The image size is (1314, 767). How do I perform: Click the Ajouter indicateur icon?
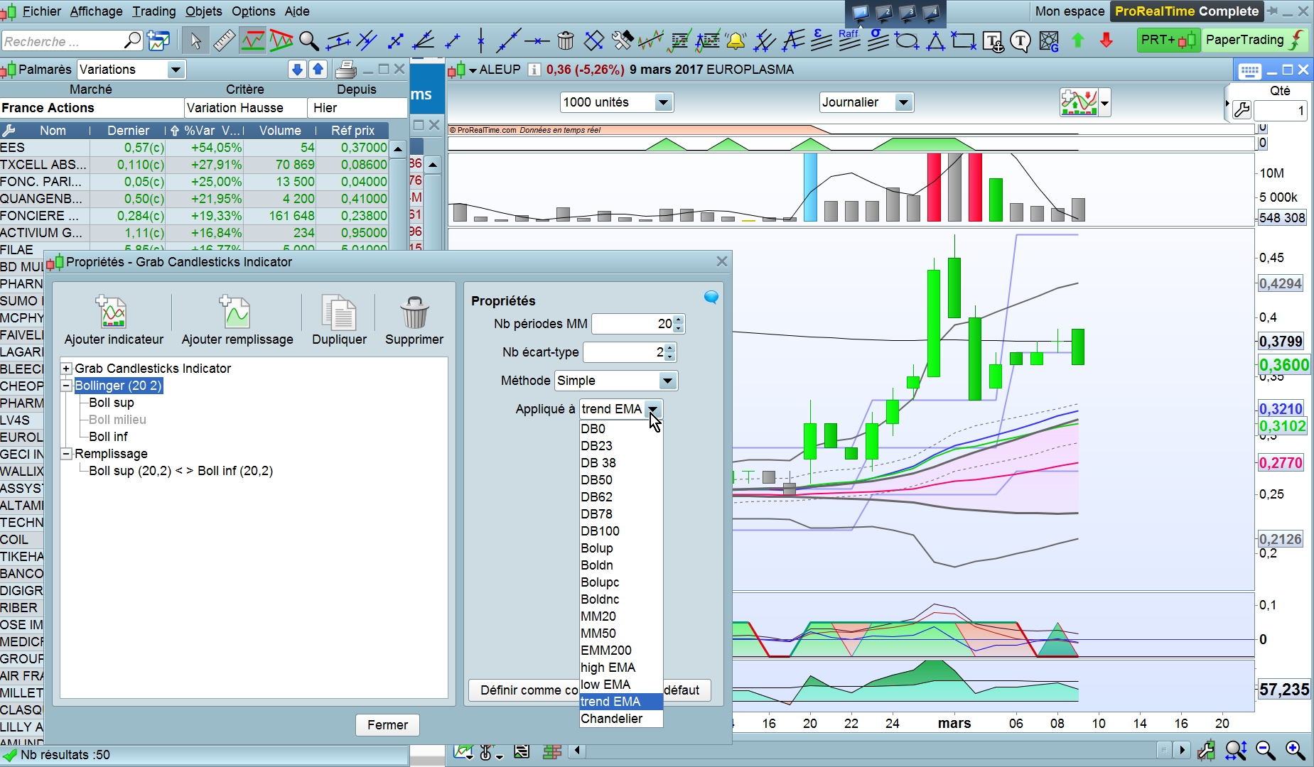coord(112,312)
